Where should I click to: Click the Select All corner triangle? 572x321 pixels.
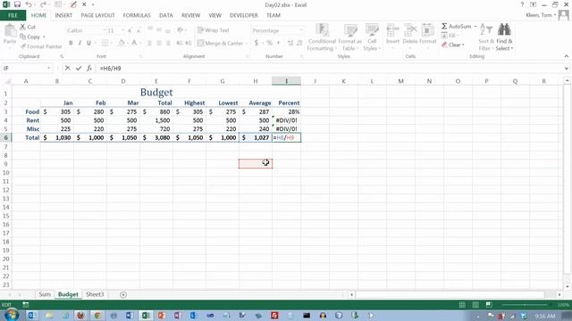click(6, 81)
